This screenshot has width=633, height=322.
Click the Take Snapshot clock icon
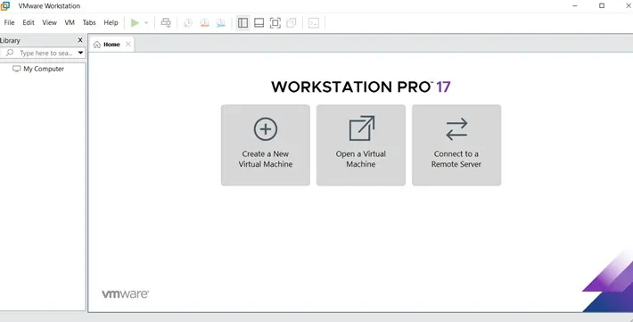point(188,23)
